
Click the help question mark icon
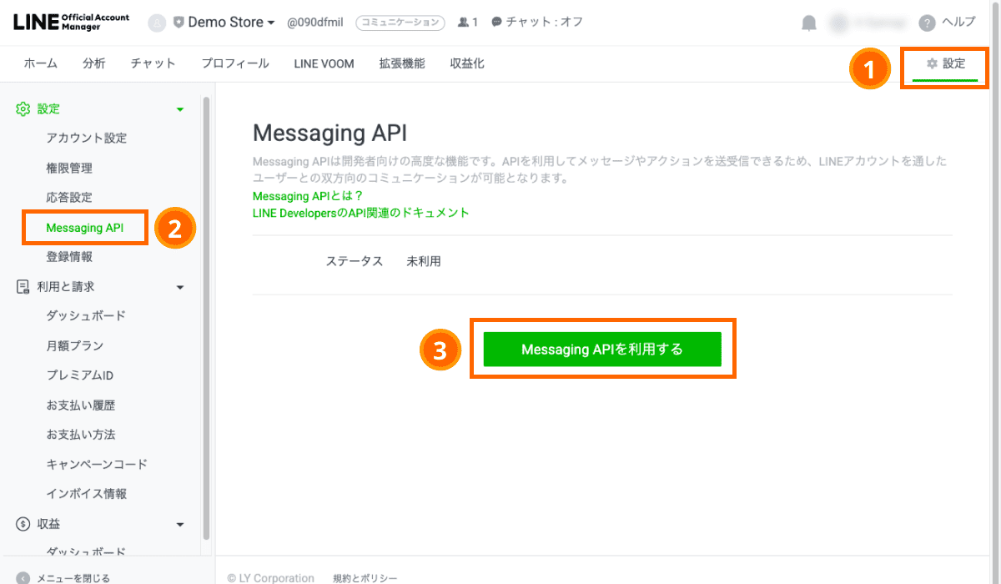point(927,23)
